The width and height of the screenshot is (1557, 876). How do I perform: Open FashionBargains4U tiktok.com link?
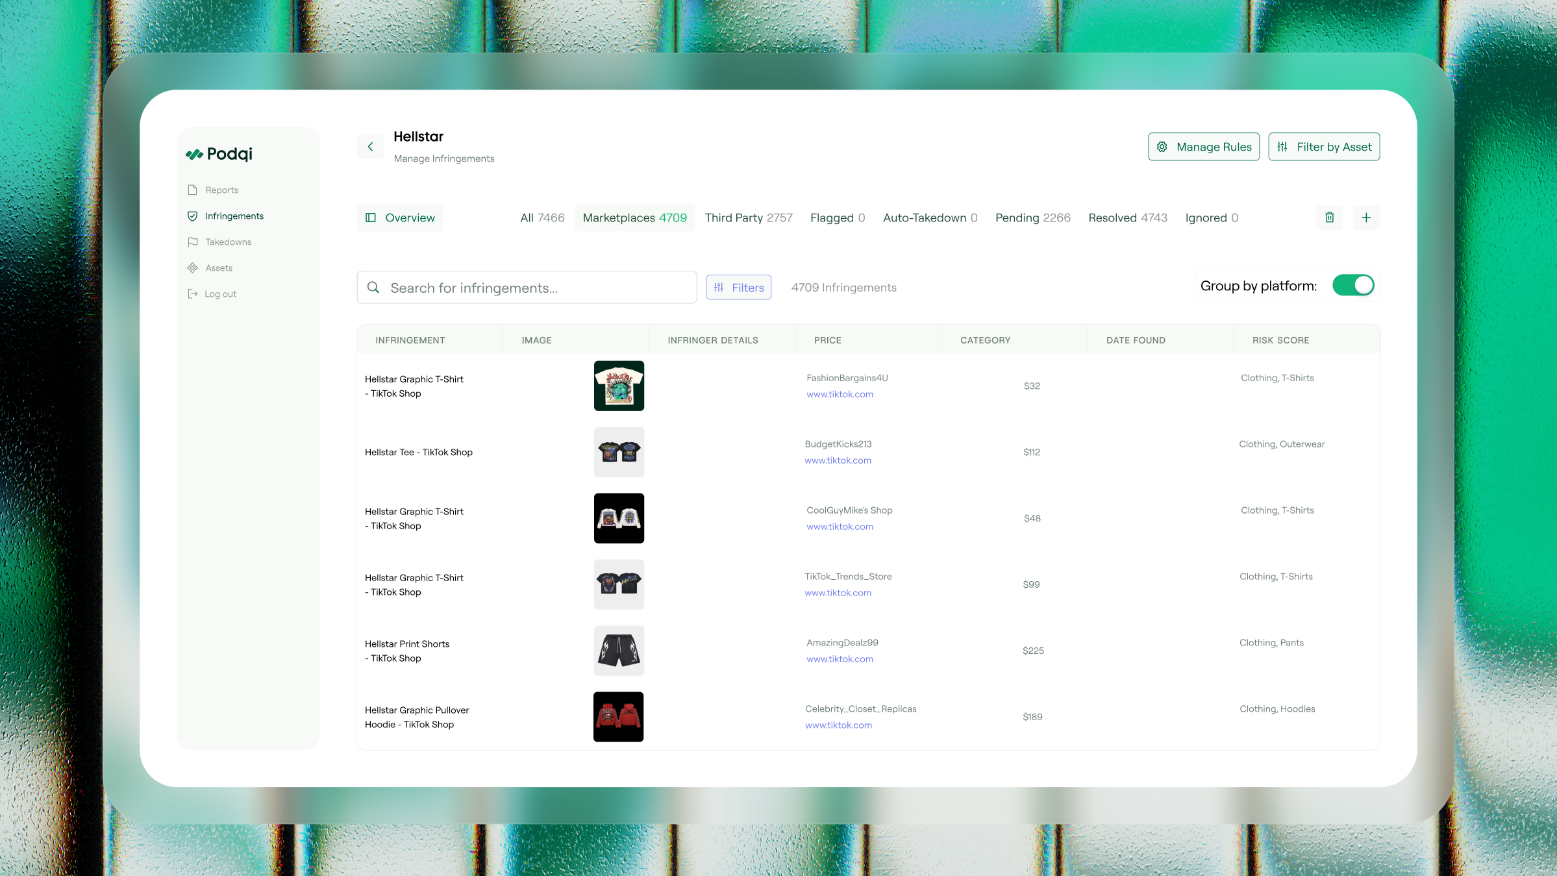tap(840, 394)
